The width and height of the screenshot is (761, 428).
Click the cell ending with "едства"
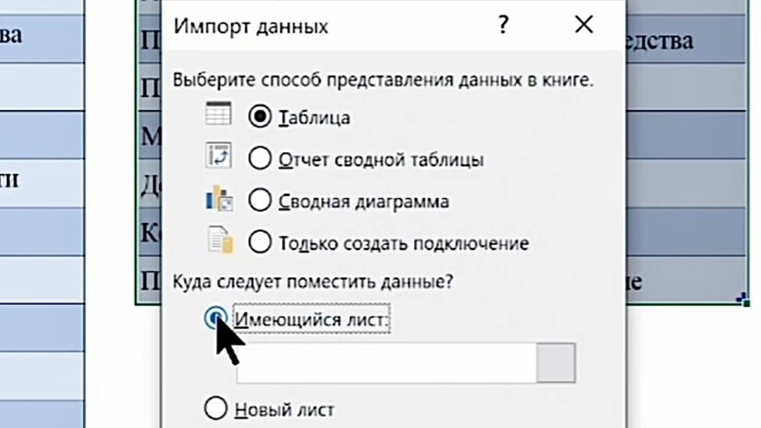click(x=684, y=40)
